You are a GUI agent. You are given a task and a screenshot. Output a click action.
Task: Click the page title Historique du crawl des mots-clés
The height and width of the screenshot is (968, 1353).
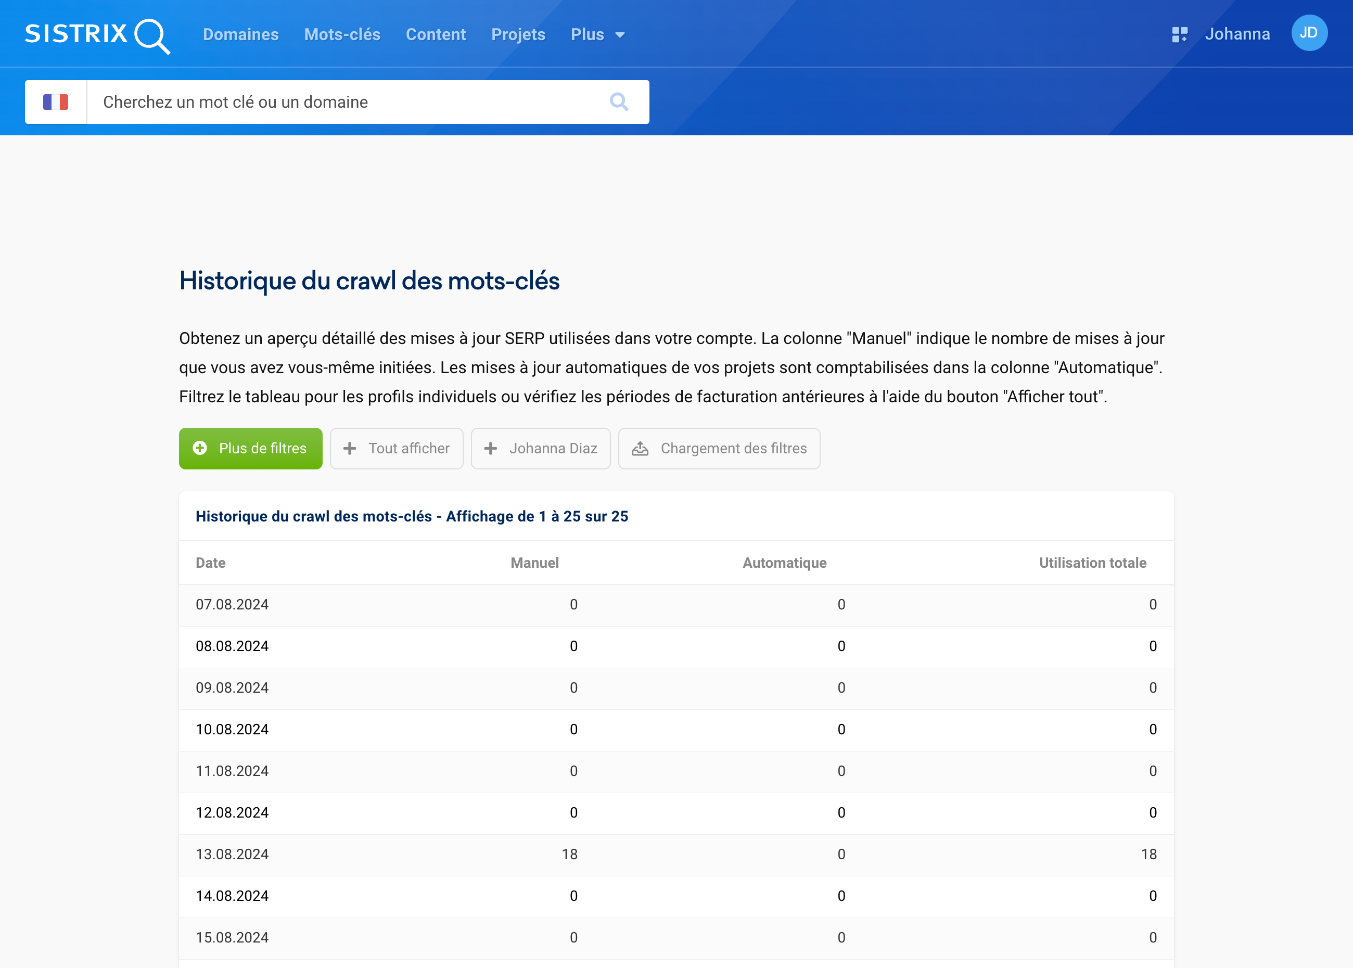coord(369,282)
